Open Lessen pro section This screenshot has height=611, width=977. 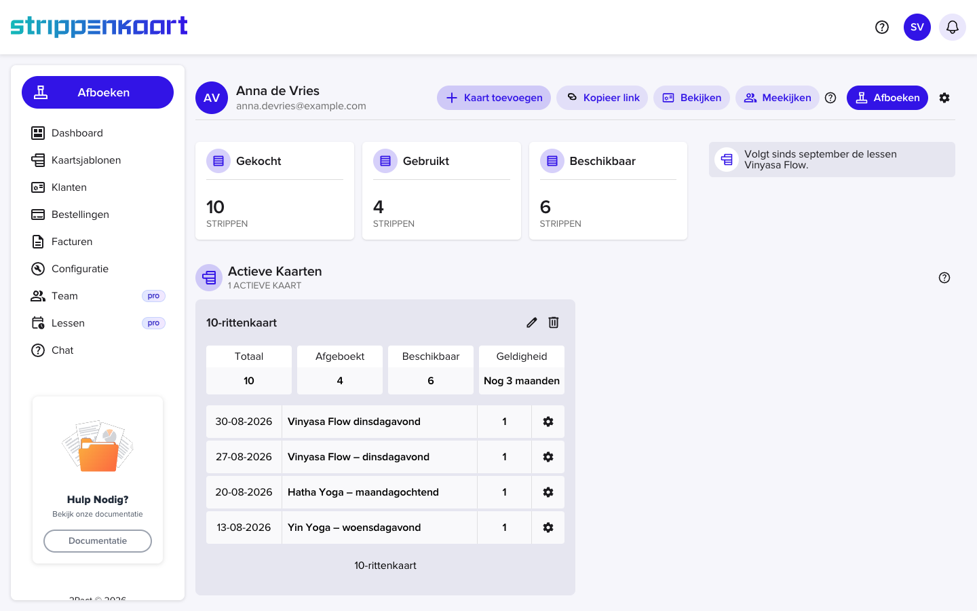(x=98, y=323)
